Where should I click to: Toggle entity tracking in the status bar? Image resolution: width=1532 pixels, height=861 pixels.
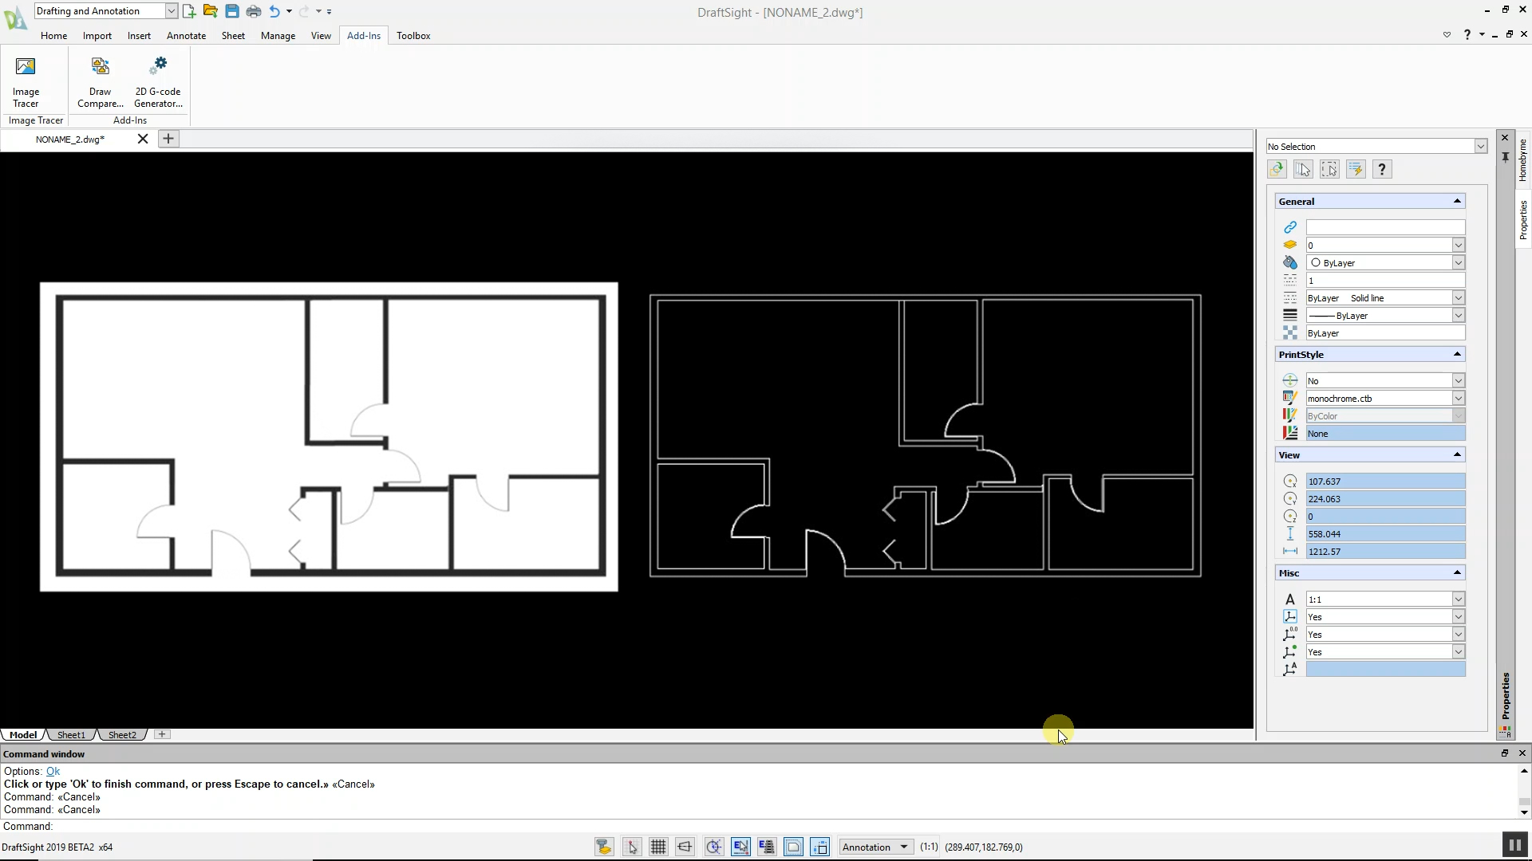point(766,847)
